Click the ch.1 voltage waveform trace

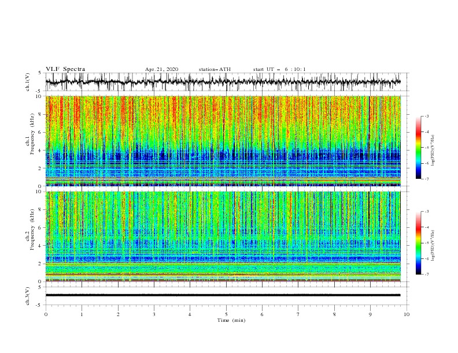pos(223,82)
